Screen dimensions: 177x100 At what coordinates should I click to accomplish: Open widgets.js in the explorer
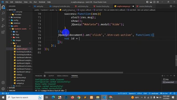[20, 83]
